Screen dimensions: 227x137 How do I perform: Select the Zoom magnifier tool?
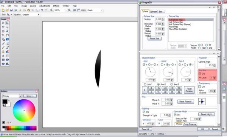click(x=7, y=31)
